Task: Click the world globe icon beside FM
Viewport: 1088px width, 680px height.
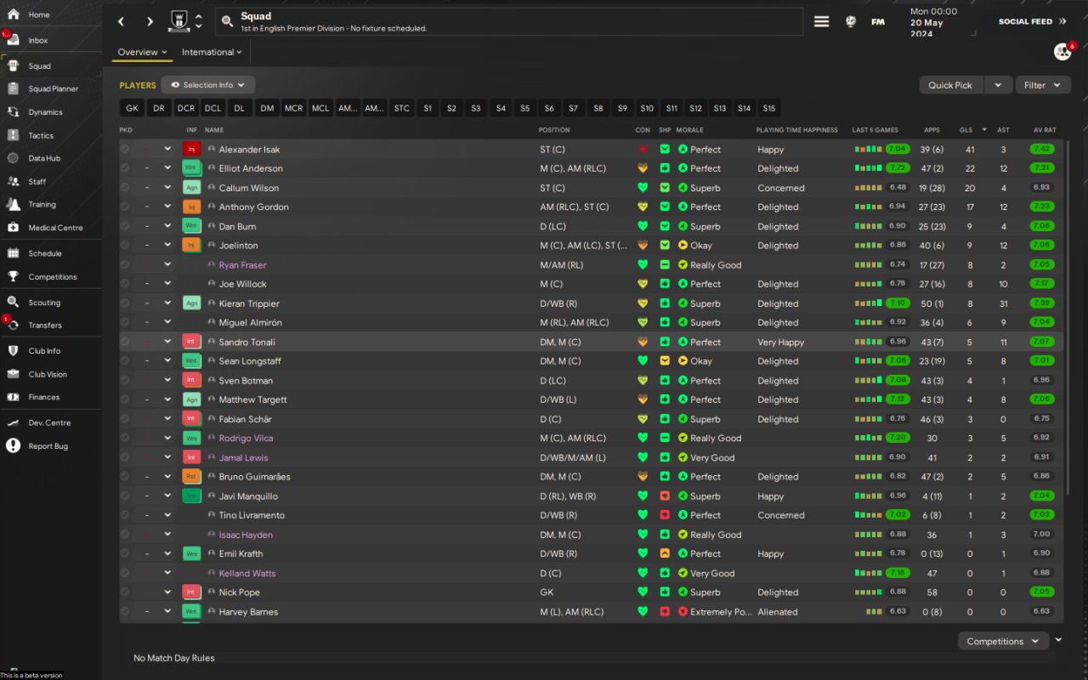Action: tap(851, 21)
